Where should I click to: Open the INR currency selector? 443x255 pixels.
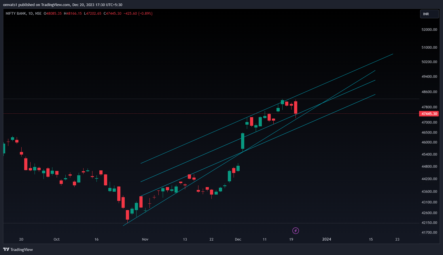tap(429, 14)
